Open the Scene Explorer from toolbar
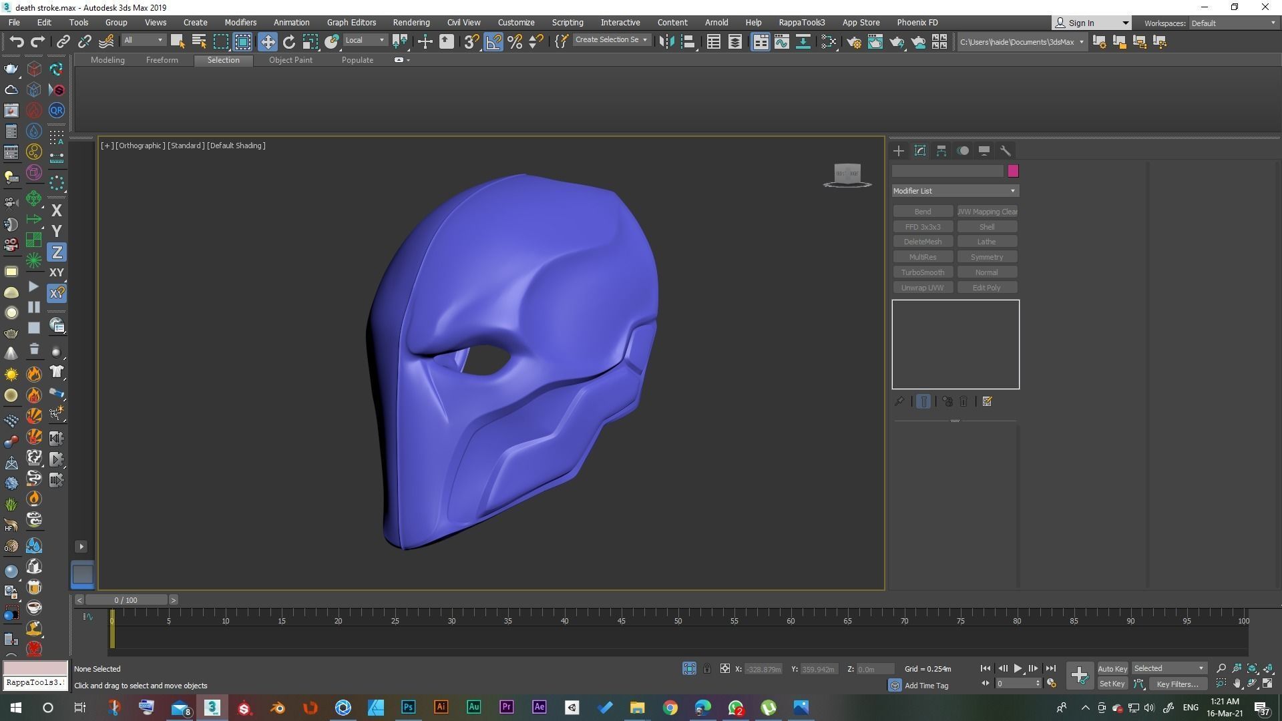The image size is (1282, 721). (714, 42)
